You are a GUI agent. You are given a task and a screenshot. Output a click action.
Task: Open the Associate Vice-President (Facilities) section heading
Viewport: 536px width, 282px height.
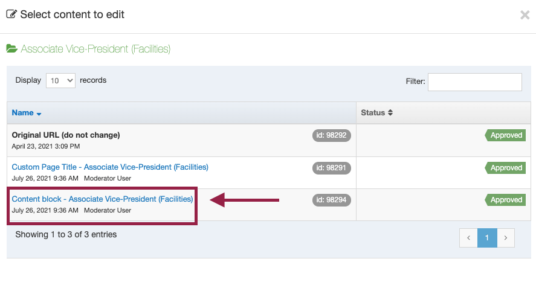[x=95, y=49]
